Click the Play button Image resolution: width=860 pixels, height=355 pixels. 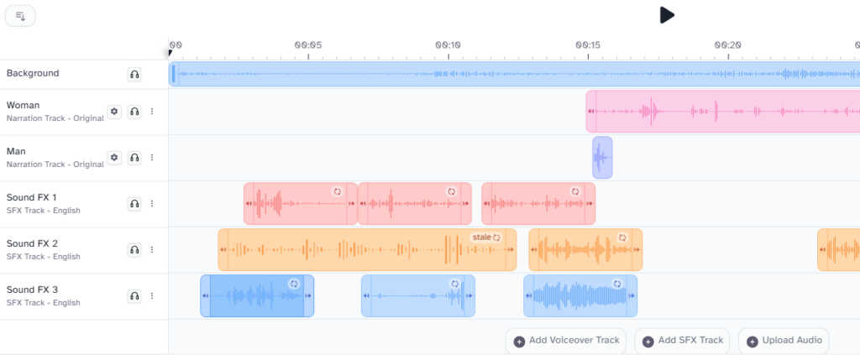[667, 15]
